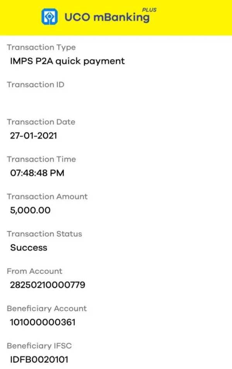Select the Transaction Type label

[x=41, y=48]
